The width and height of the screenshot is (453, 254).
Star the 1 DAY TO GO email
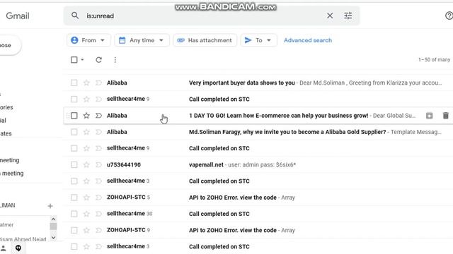click(x=86, y=116)
